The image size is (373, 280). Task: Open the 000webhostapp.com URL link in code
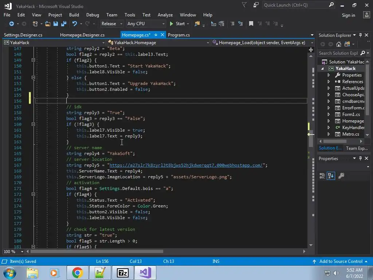click(x=186, y=165)
